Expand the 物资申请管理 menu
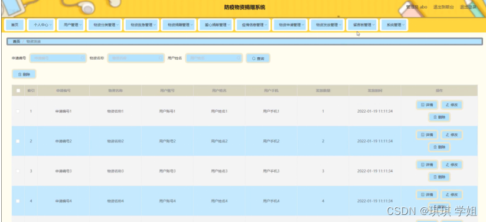The width and height of the screenshot is (486, 222). pos(290,25)
